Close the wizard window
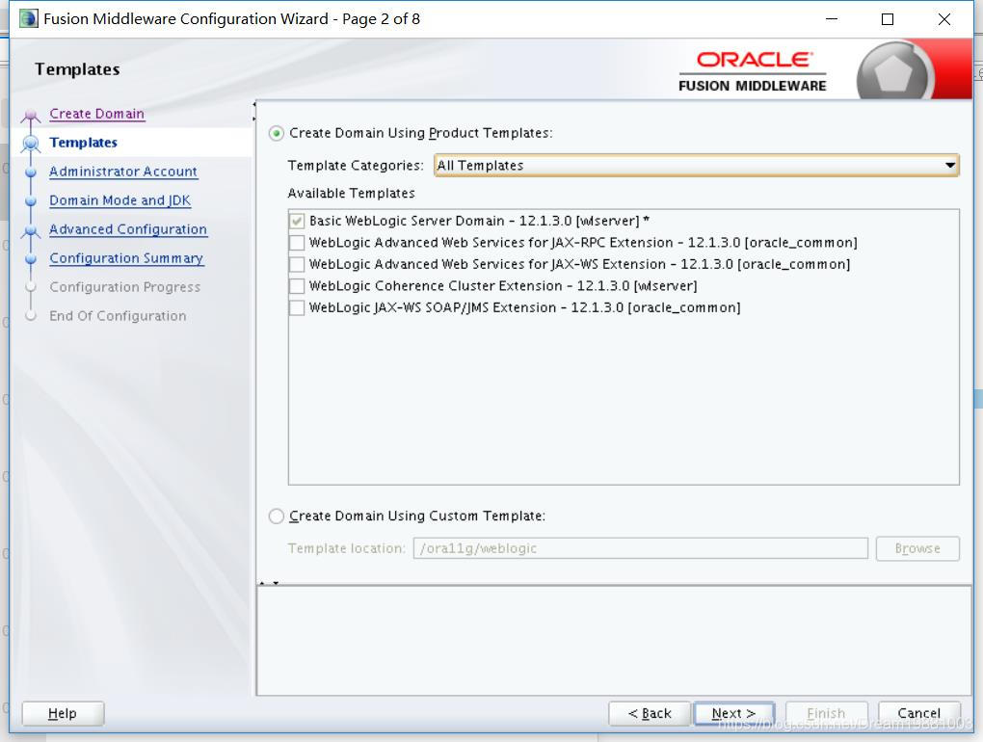This screenshot has width=983, height=742. [x=944, y=19]
